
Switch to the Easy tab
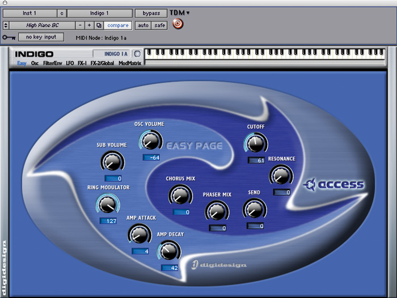22,63
